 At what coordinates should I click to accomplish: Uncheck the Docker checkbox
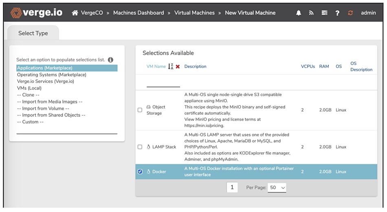coord(140,172)
